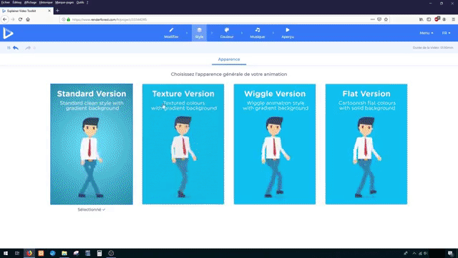Go to the browser home page
Screen dimensions: 458x258
pos(28,19)
